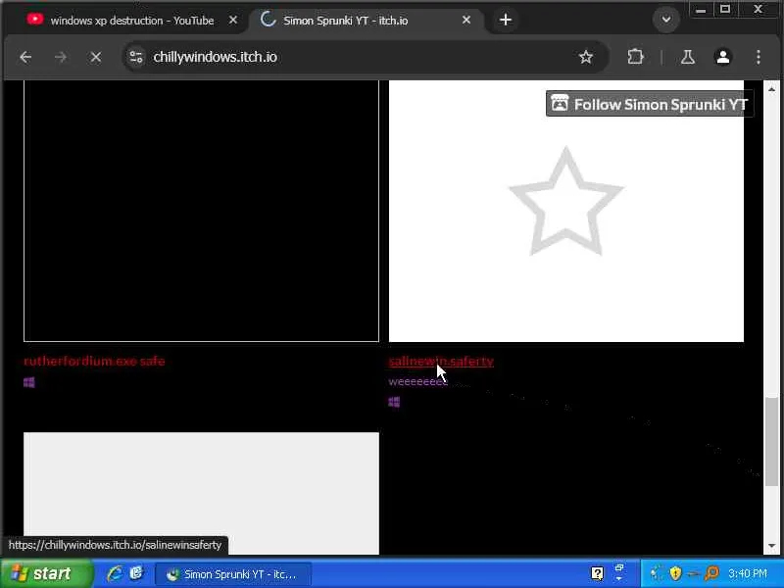
Task: Open rutherfordium.exe safe game link
Action: [x=94, y=361]
